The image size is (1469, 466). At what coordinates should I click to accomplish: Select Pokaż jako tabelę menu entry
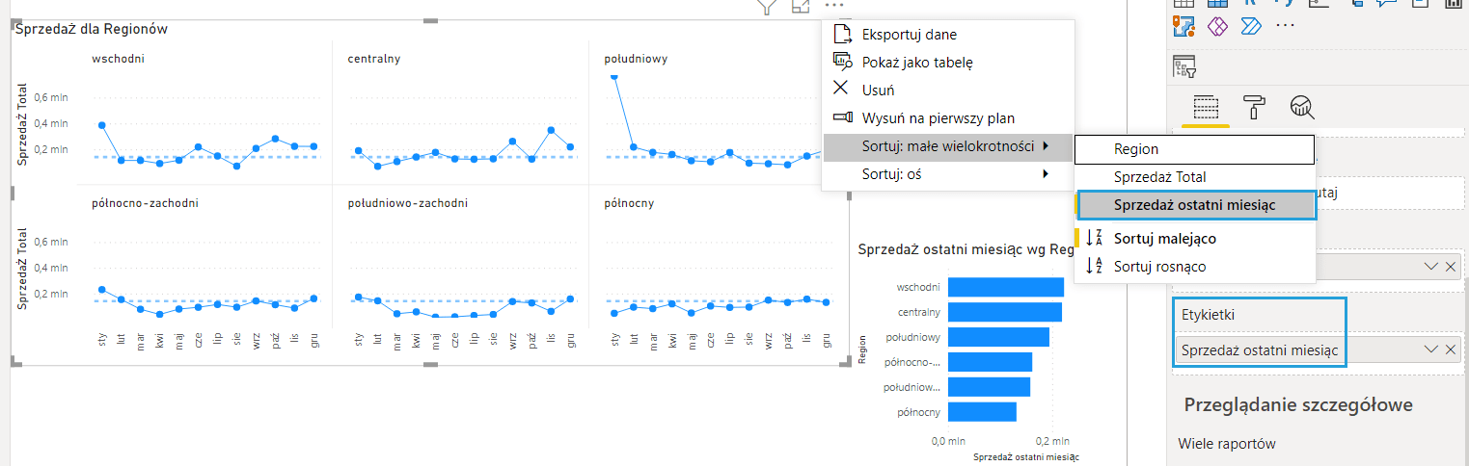tap(916, 63)
